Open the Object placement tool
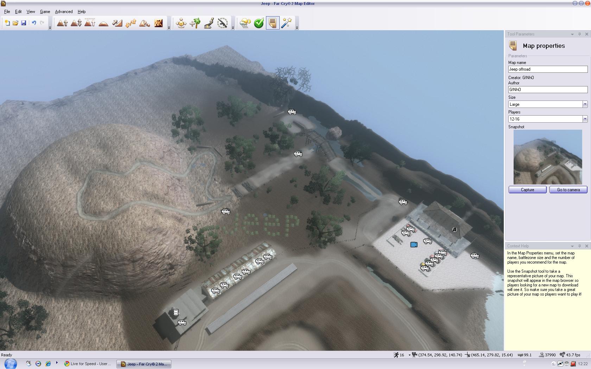 click(x=181, y=23)
